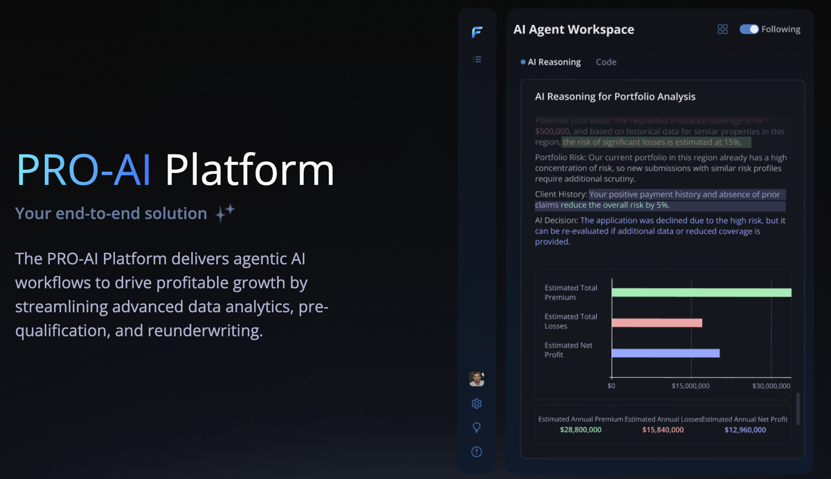This screenshot has width=831, height=479.
Task: Open Settings via the gear icon
Action: pyautogui.click(x=476, y=403)
